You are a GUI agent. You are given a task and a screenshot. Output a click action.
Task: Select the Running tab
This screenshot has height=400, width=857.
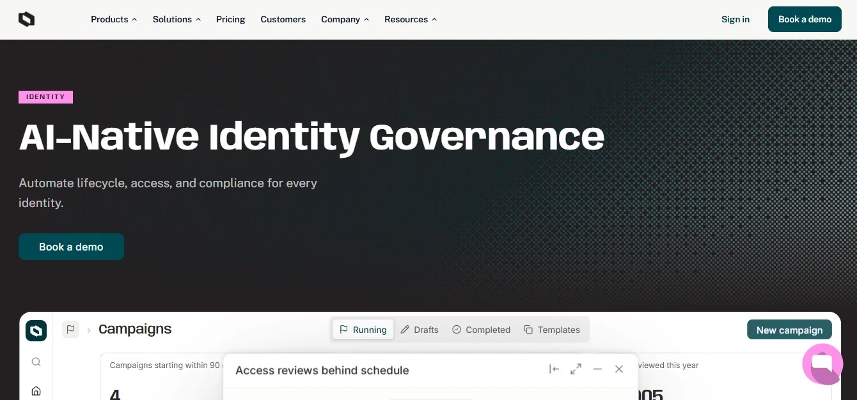(x=363, y=330)
